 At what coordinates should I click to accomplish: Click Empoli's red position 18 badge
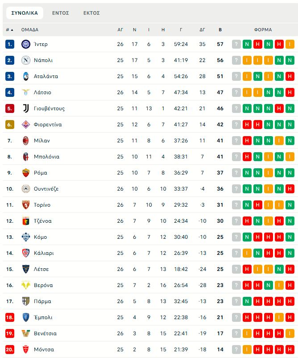coord(10,317)
